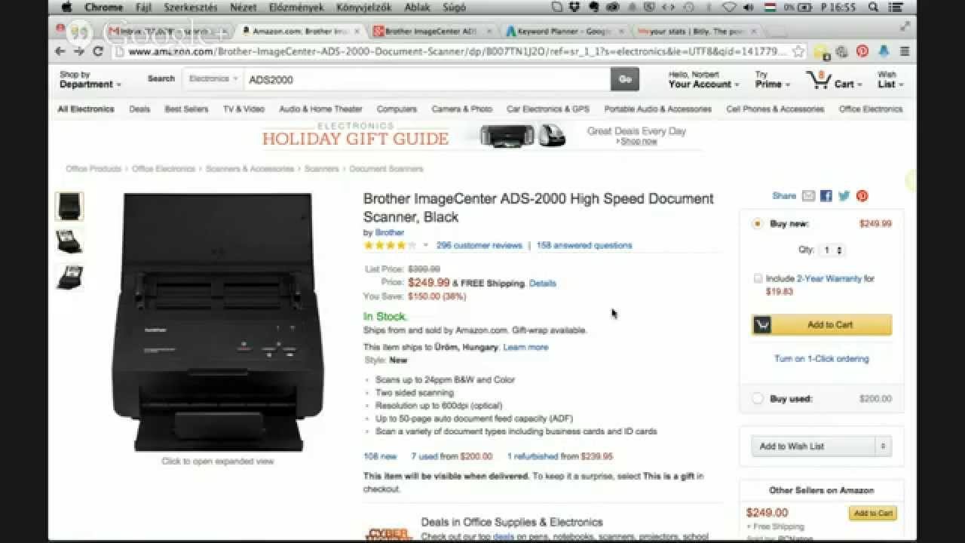Open the shopping Cart icon

[x=817, y=80]
